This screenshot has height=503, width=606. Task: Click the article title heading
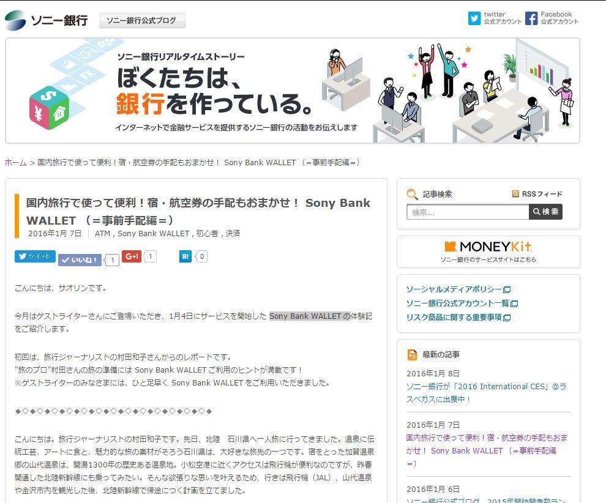(x=198, y=211)
